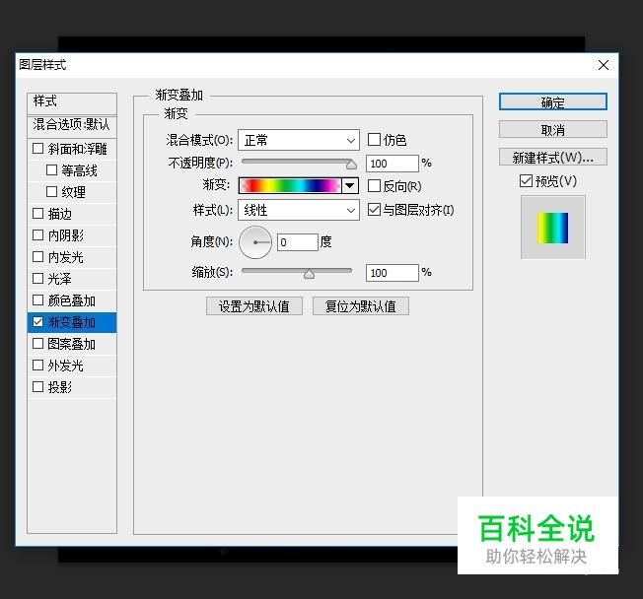Toggle the 预览(V) checkbox
The image size is (643, 599).
coord(526,180)
